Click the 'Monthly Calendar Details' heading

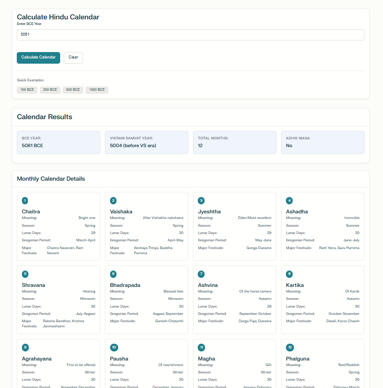pos(51,179)
